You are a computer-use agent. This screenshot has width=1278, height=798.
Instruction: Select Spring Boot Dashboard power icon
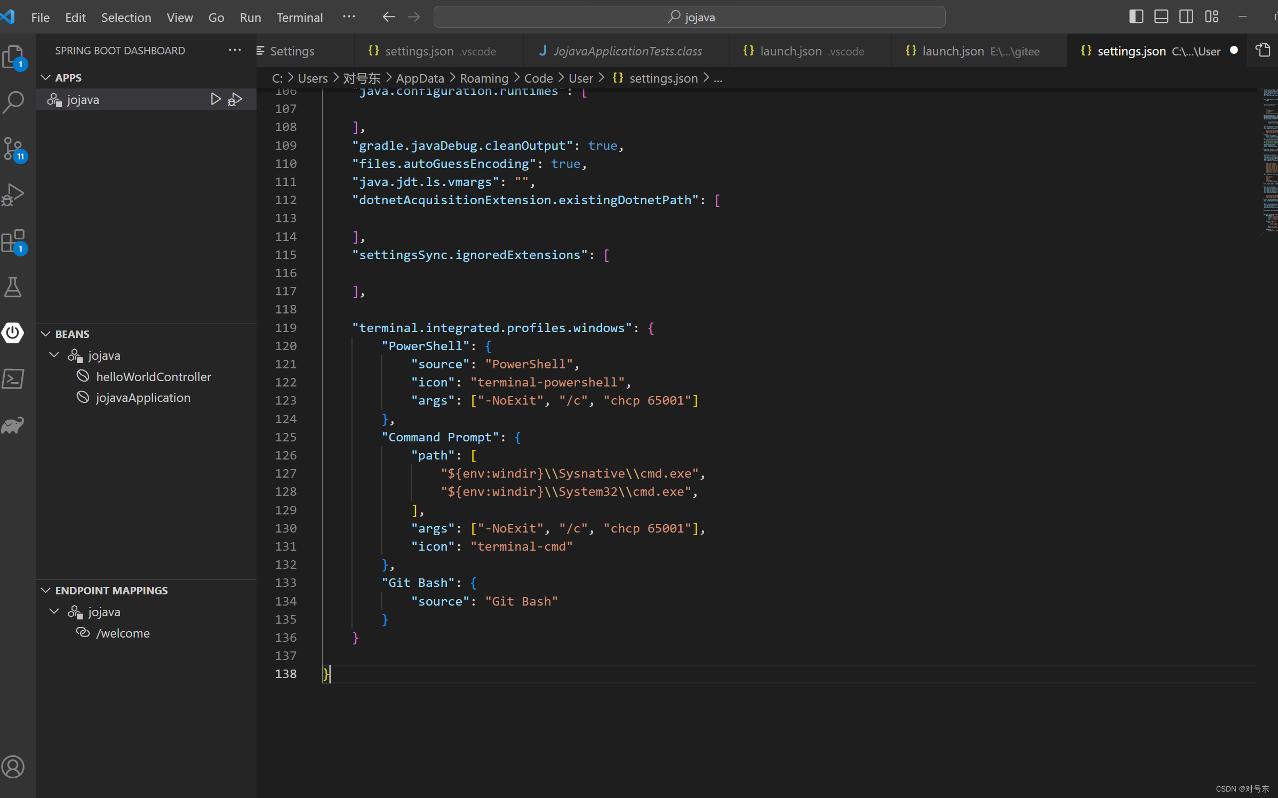(x=13, y=333)
